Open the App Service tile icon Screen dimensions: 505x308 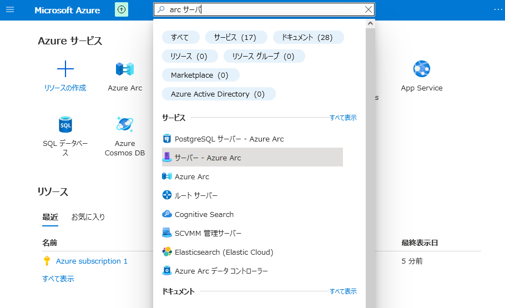click(x=422, y=69)
